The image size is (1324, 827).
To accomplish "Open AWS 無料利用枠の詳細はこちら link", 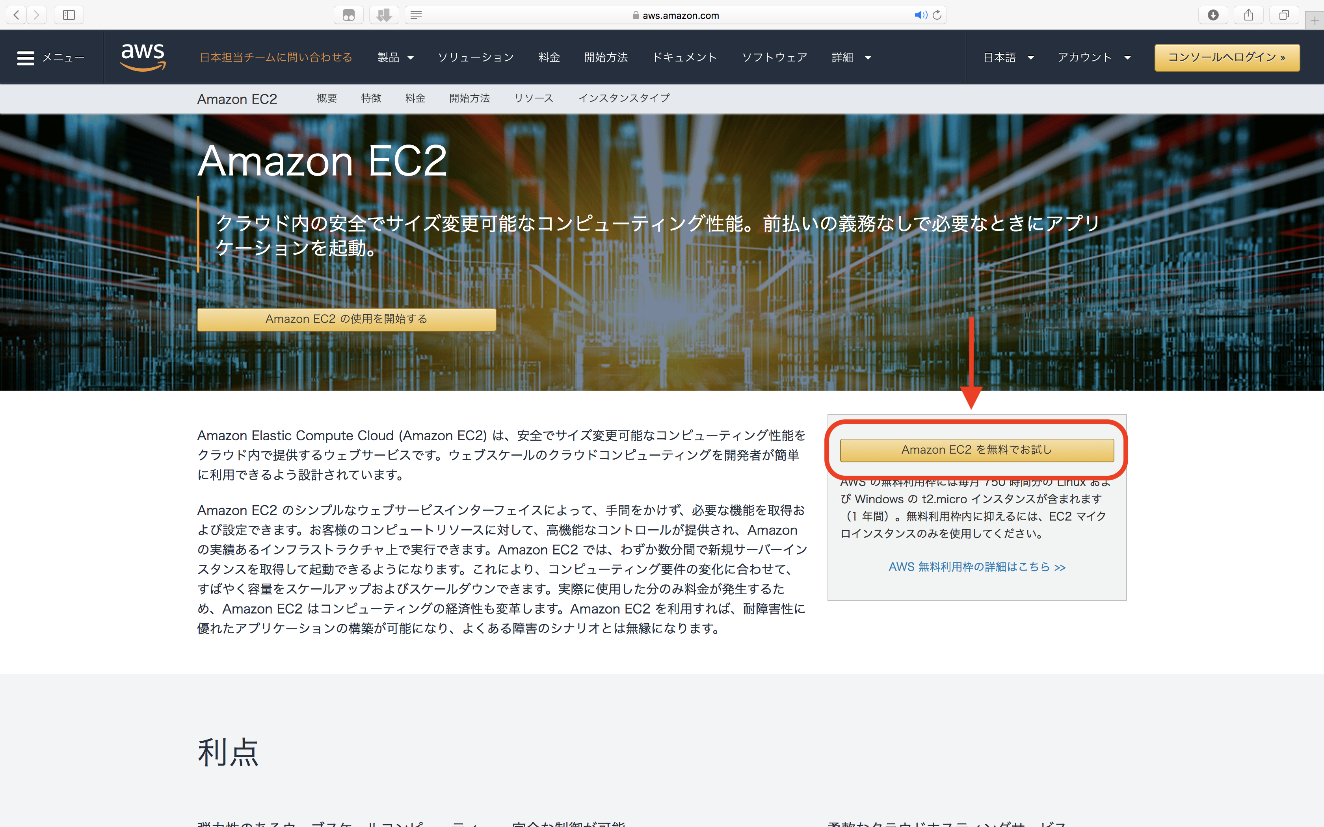I will coord(976,567).
